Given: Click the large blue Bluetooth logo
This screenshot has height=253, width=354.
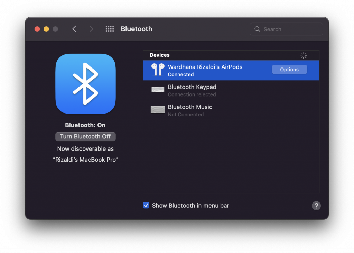Looking at the screenshot, I should [x=85, y=84].
